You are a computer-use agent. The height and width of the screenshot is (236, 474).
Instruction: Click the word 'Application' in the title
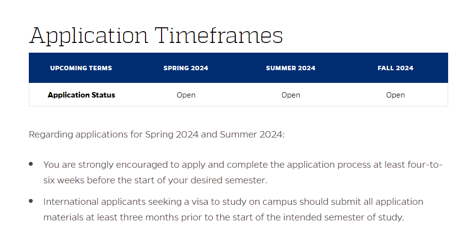[x=88, y=36]
